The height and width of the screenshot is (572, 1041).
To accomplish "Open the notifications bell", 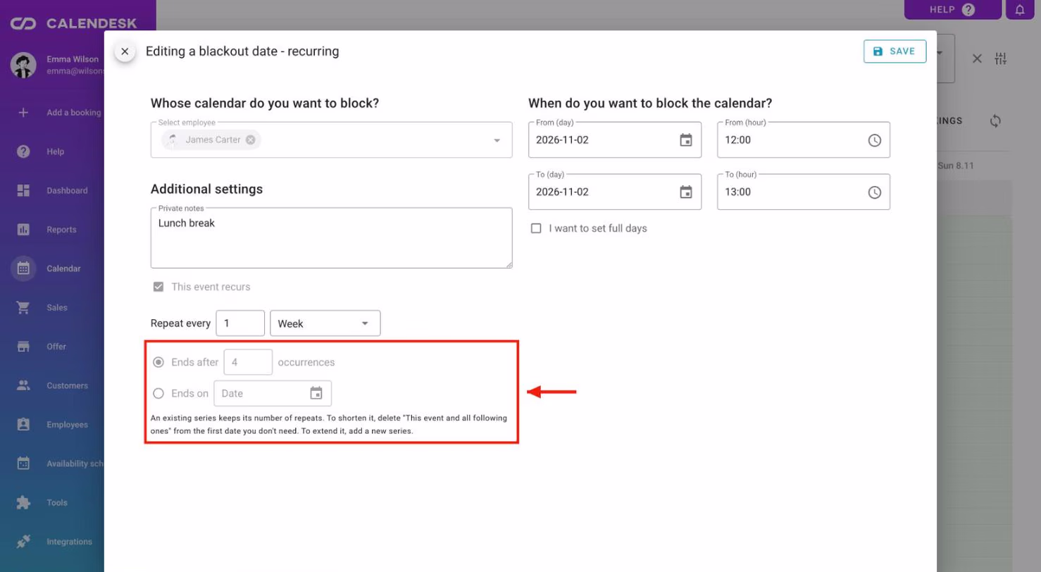I will tap(1020, 10).
